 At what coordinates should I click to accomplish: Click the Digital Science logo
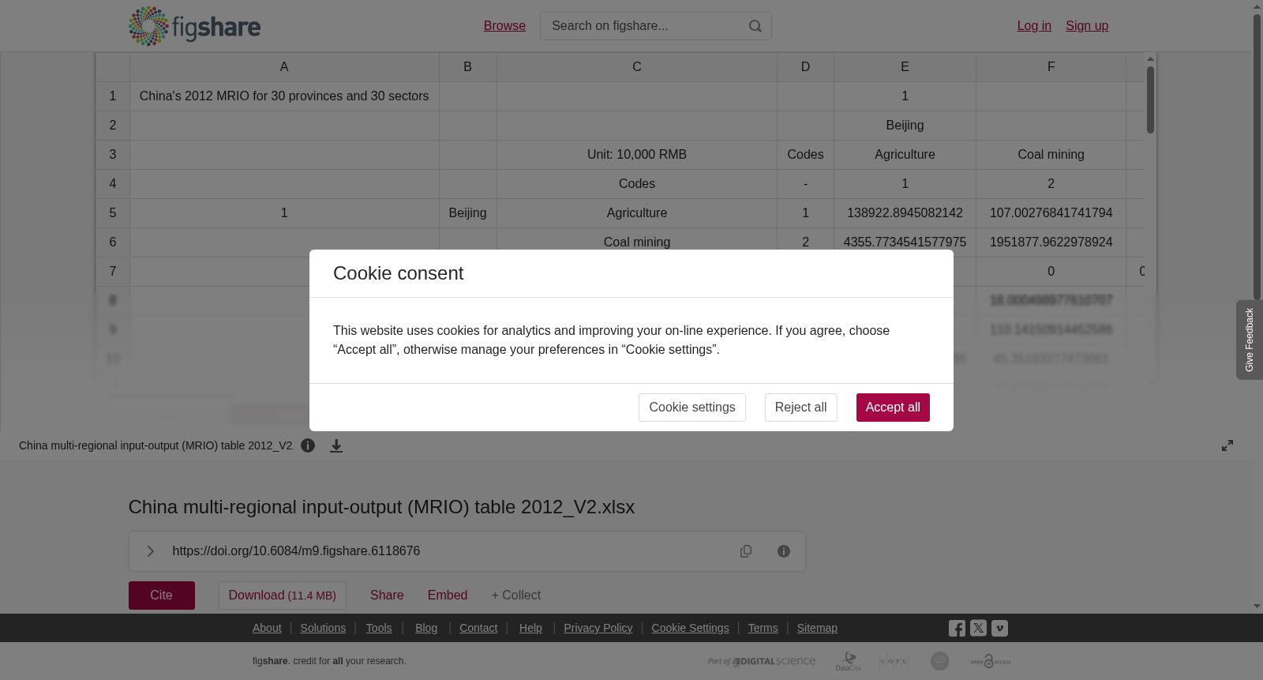point(762,661)
